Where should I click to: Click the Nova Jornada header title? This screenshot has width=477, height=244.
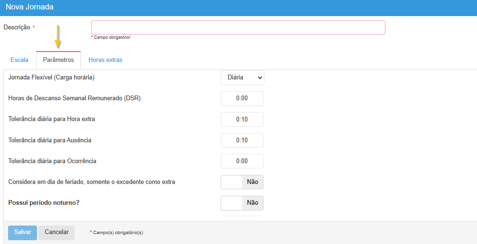[x=29, y=7]
